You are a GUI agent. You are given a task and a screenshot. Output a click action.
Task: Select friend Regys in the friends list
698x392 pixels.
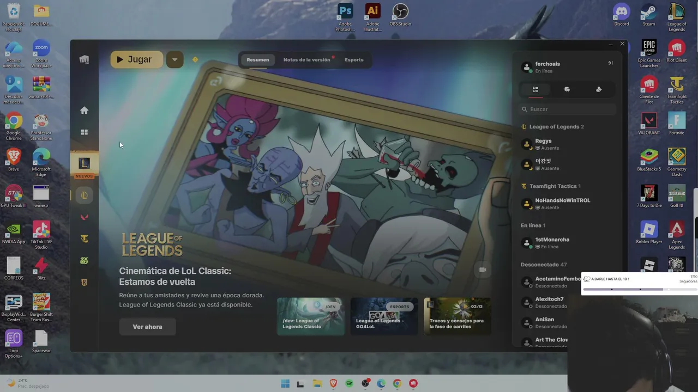567,144
